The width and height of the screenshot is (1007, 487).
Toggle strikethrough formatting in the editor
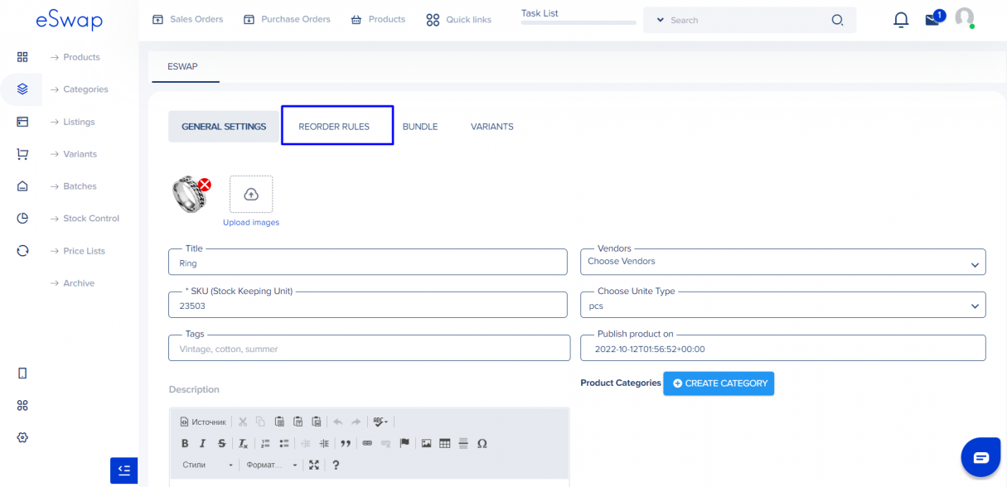coord(221,443)
